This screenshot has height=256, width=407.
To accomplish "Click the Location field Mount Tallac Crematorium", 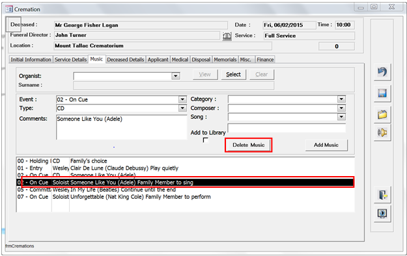I will coord(163,46).
